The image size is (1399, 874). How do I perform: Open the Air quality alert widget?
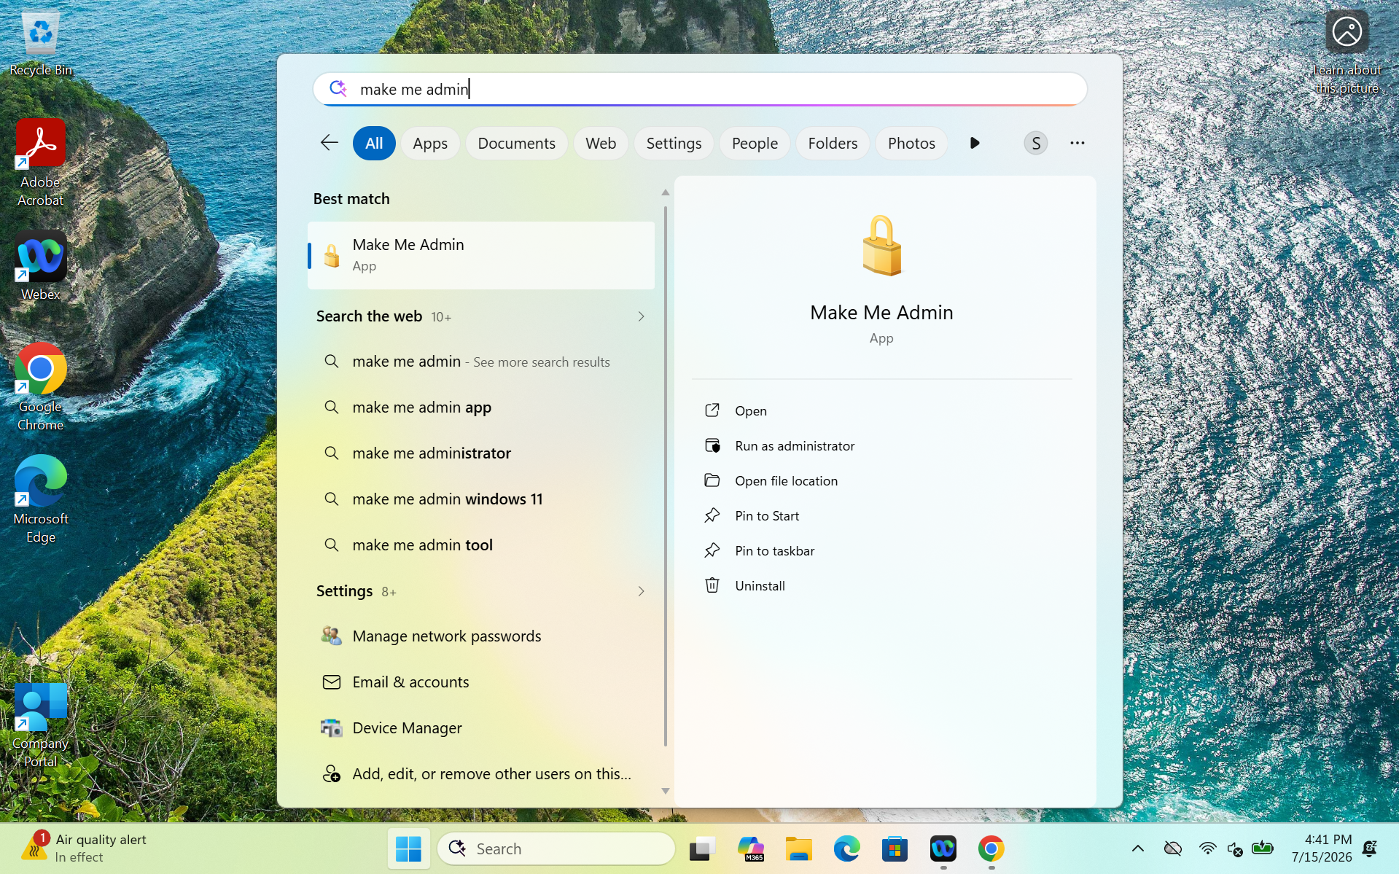tap(84, 848)
